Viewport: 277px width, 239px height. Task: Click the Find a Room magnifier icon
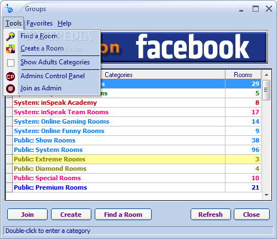(11, 37)
